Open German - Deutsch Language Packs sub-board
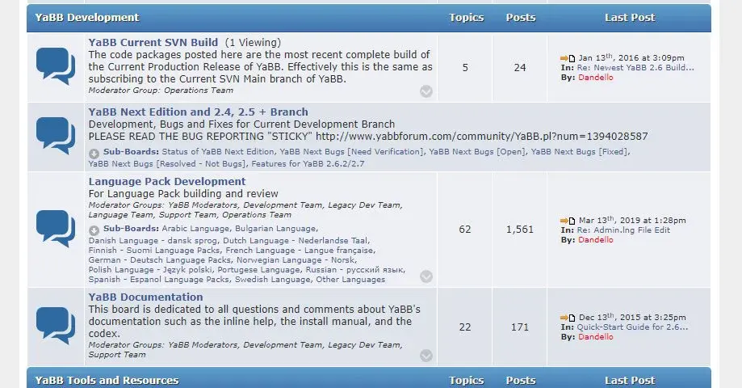Screen dimensions: 742x388 (160, 260)
